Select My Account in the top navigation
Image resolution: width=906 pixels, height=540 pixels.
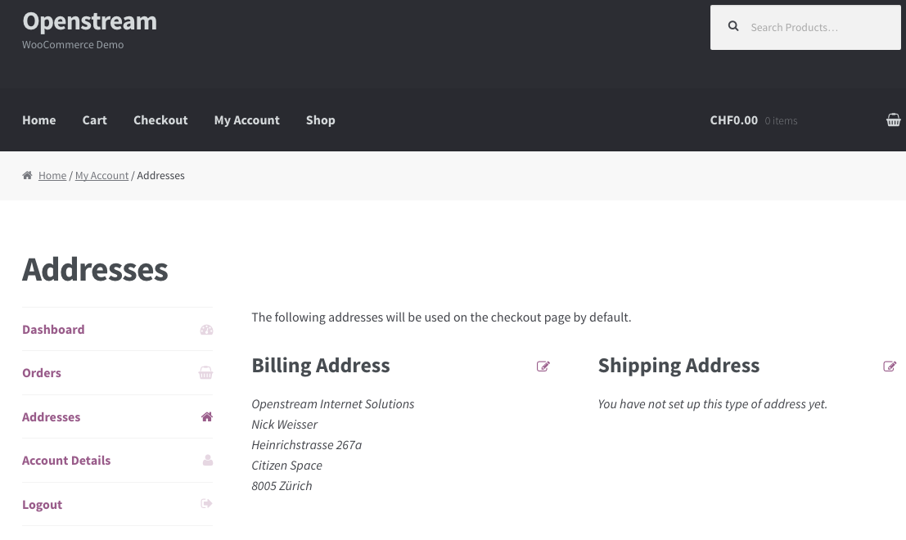(246, 120)
